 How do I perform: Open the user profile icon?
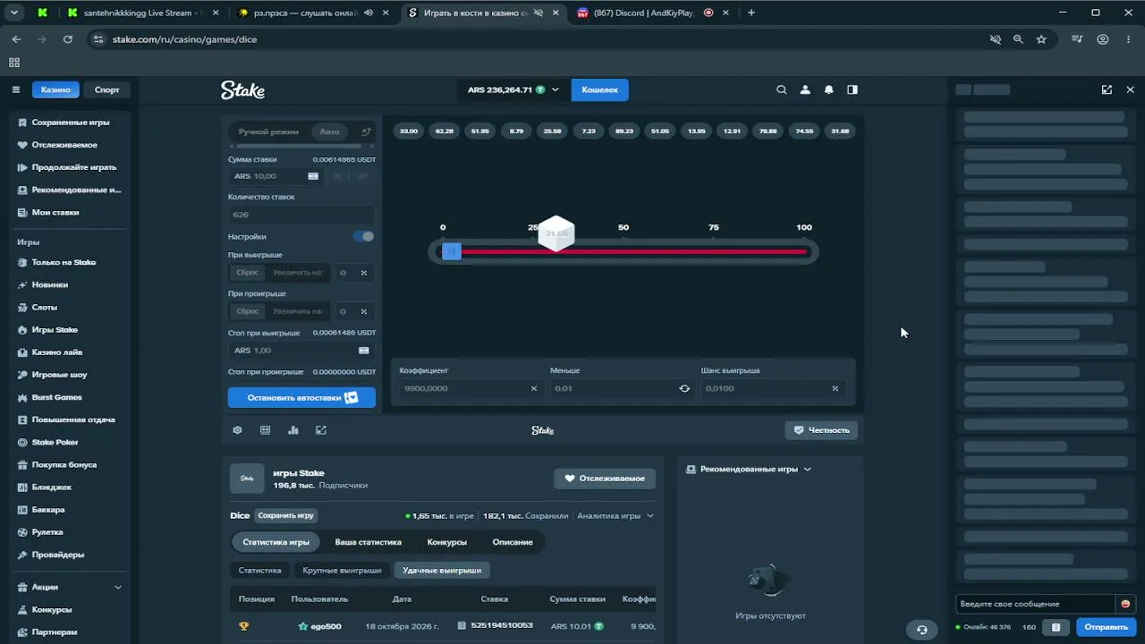click(x=805, y=89)
